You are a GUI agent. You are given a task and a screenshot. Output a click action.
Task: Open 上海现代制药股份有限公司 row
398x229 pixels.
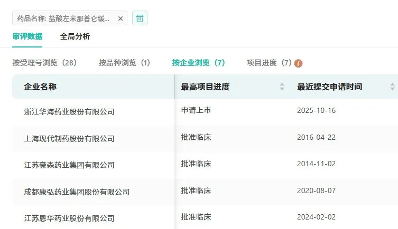[69, 138]
